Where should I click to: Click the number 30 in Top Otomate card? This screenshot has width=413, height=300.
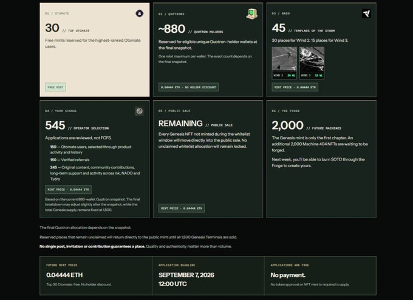pyautogui.click(x=52, y=28)
